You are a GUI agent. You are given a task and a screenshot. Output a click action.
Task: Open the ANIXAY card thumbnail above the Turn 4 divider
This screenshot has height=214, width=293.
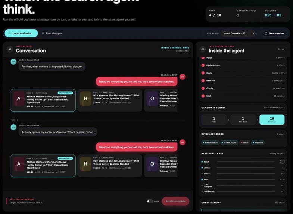(x=19, y=99)
